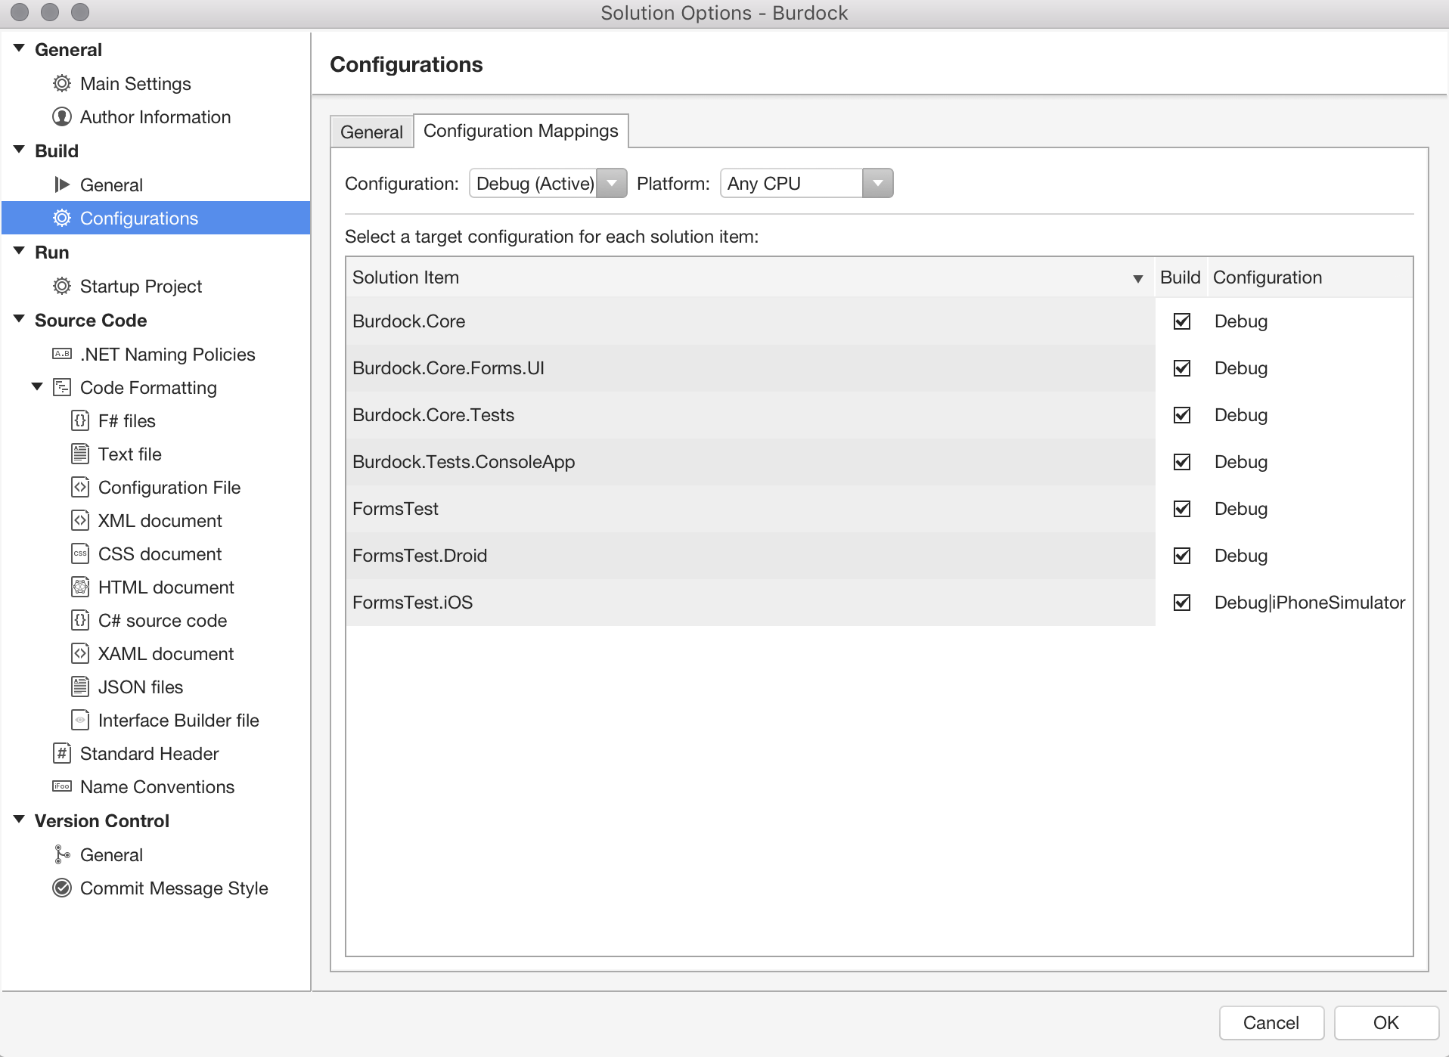Click the window close button

[20, 12]
